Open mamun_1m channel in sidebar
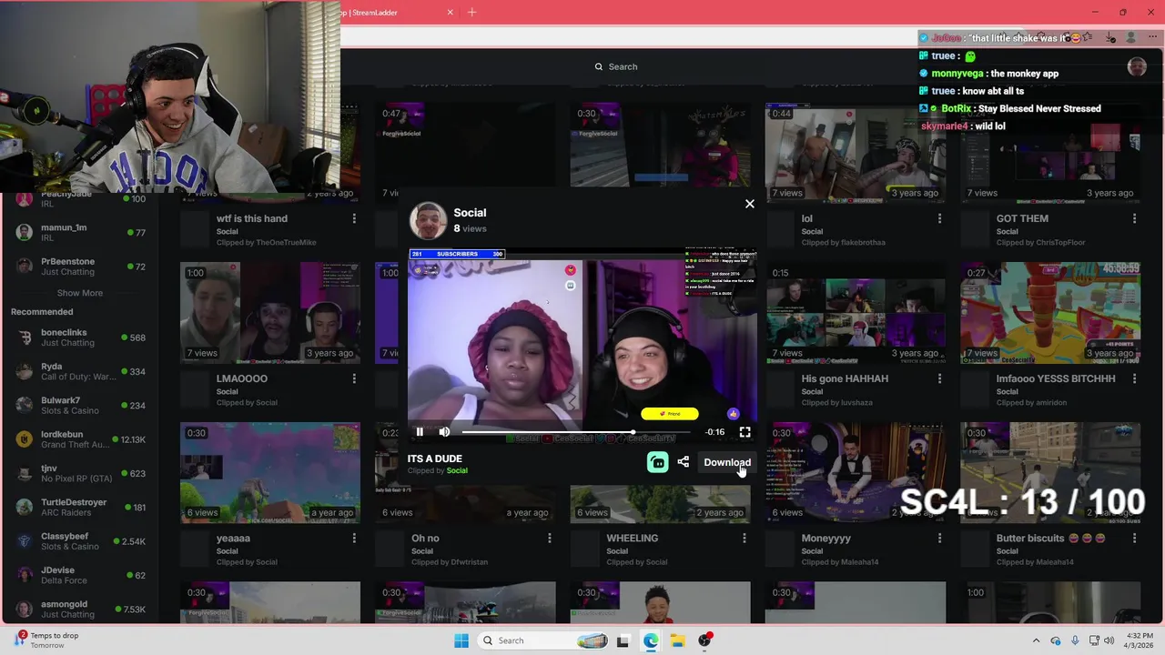Image resolution: width=1165 pixels, height=655 pixels. coord(79,232)
